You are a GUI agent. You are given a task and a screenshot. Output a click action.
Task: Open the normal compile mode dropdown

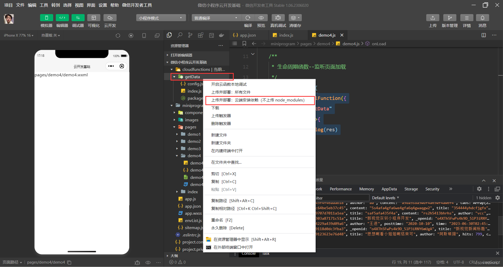216,18
